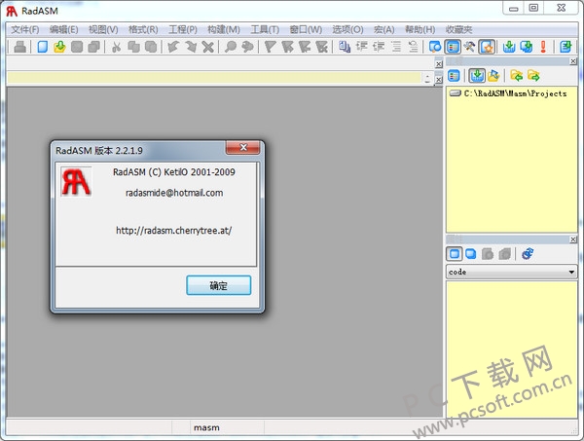Click the Comment block toolbar icon
The height and width of the screenshot is (441, 584).
[396, 47]
